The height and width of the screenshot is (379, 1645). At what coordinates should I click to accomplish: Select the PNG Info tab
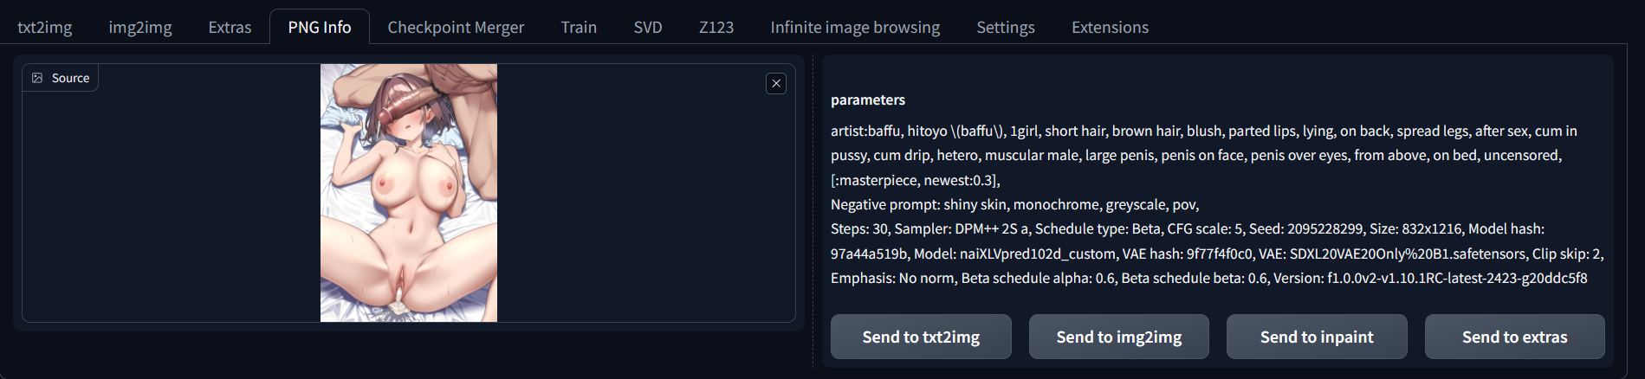(x=320, y=27)
